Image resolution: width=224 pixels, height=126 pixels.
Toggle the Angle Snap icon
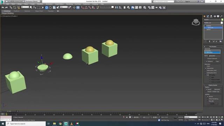coord(86,8)
